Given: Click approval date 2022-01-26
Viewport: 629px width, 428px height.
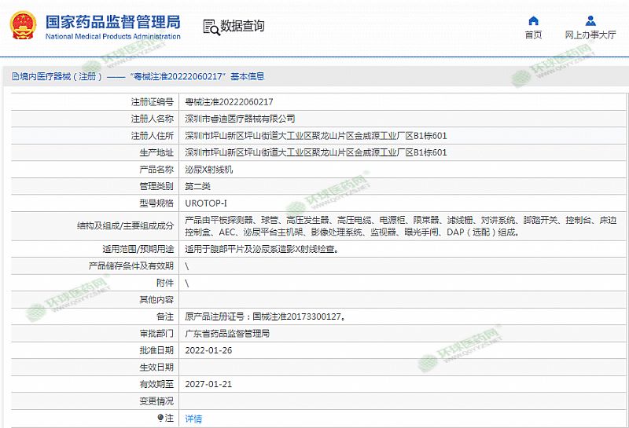Looking at the screenshot, I should click(208, 350).
